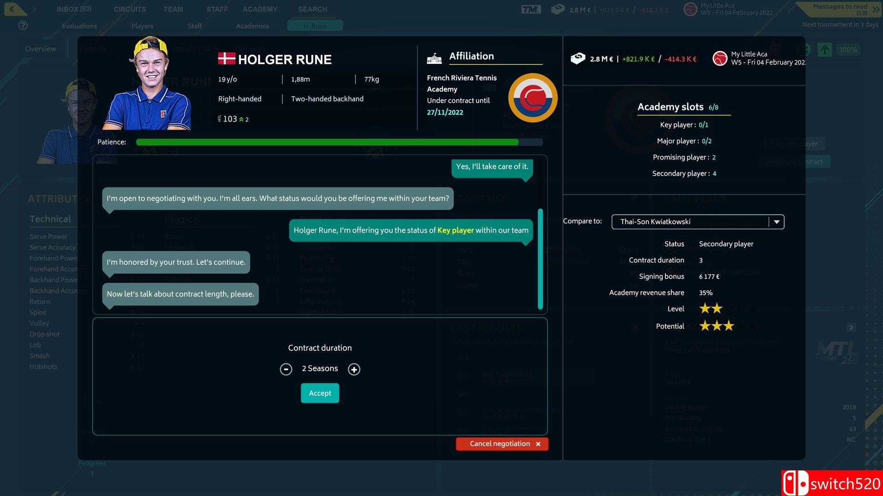Click the tennis ball My Little Aca icon
883x496 pixels.
pos(719,58)
